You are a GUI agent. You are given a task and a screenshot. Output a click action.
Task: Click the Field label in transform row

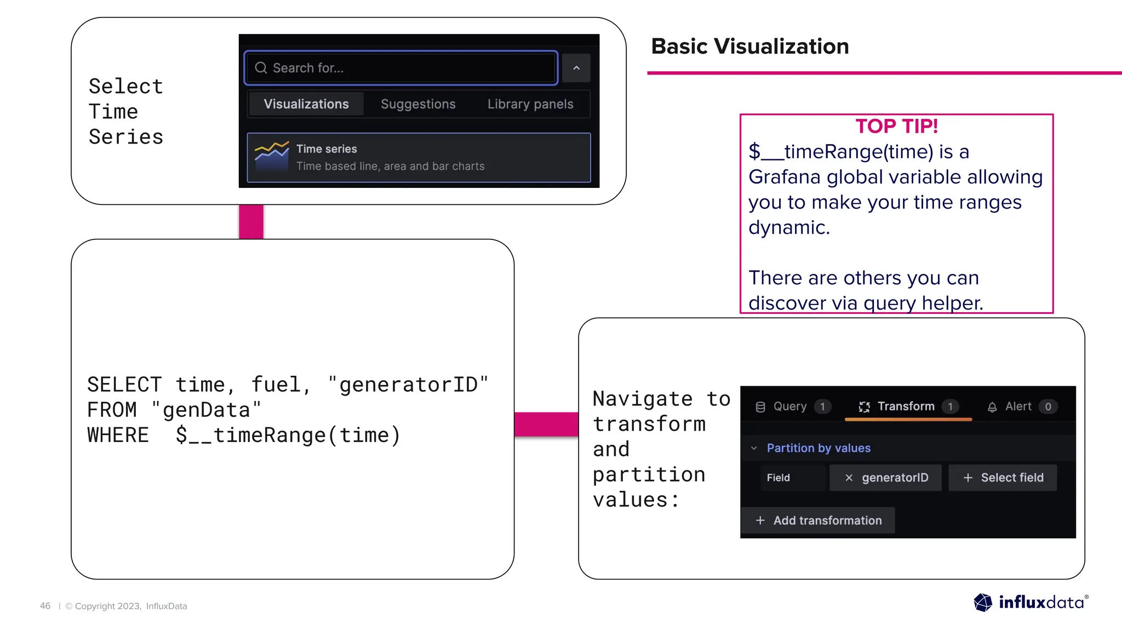tap(778, 478)
